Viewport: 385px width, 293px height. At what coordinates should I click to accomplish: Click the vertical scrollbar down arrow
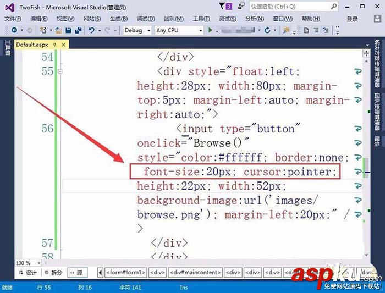click(366, 255)
